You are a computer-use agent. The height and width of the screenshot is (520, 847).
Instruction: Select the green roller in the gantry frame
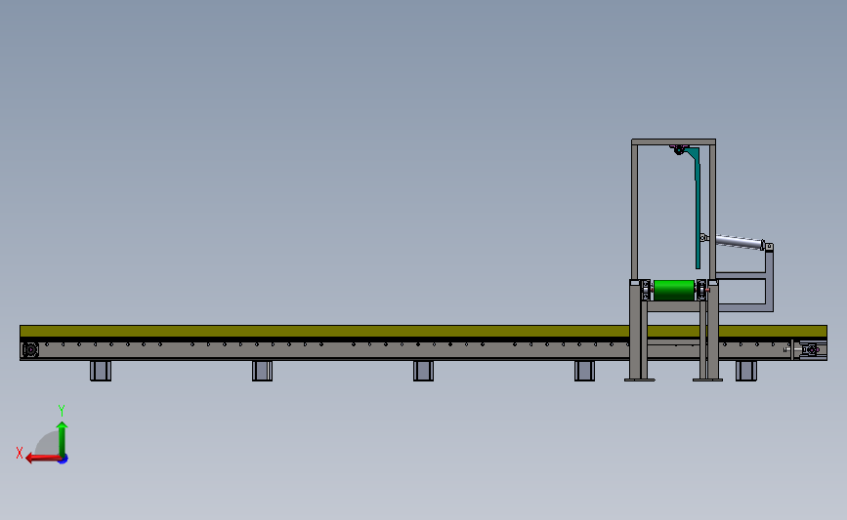[674, 290]
